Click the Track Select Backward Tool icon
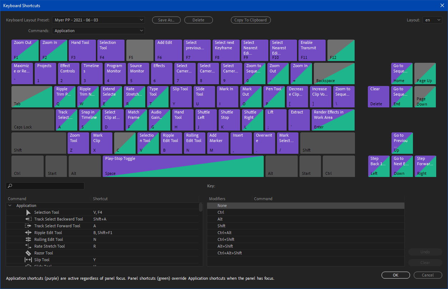 coord(29,219)
